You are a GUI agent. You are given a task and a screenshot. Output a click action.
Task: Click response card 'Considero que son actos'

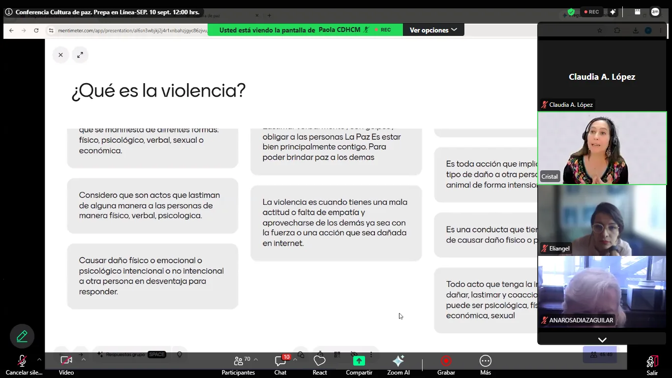click(x=153, y=206)
